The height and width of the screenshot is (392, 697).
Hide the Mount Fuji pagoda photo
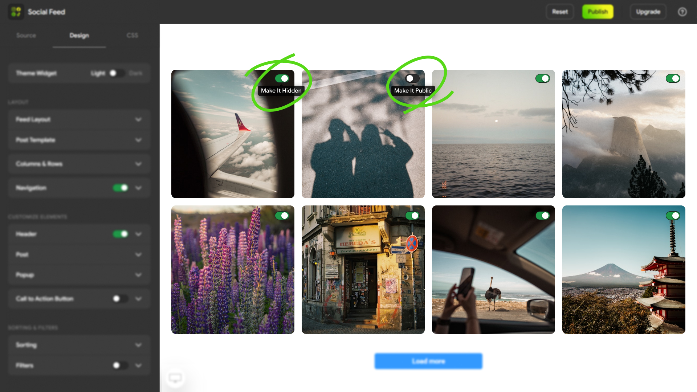pyautogui.click(x=674, y=215)
